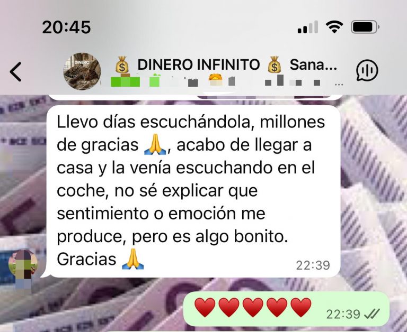Tap the double check read receipt
Screen dimensions: 407x332
point(372,314)
